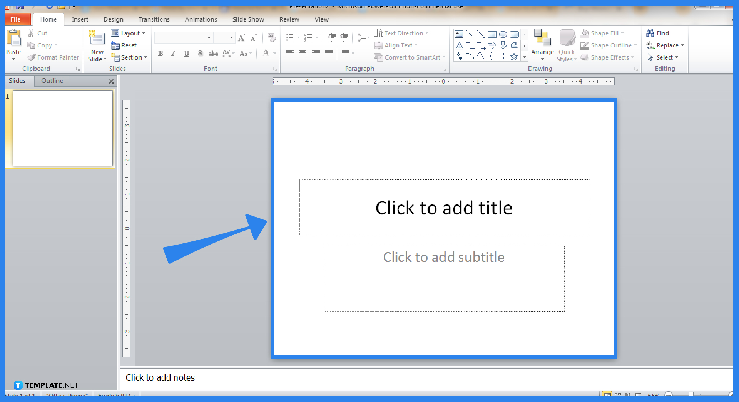Toggle bold formatting
Viewport: 739px width, 402px height.
tap(161, 54)
